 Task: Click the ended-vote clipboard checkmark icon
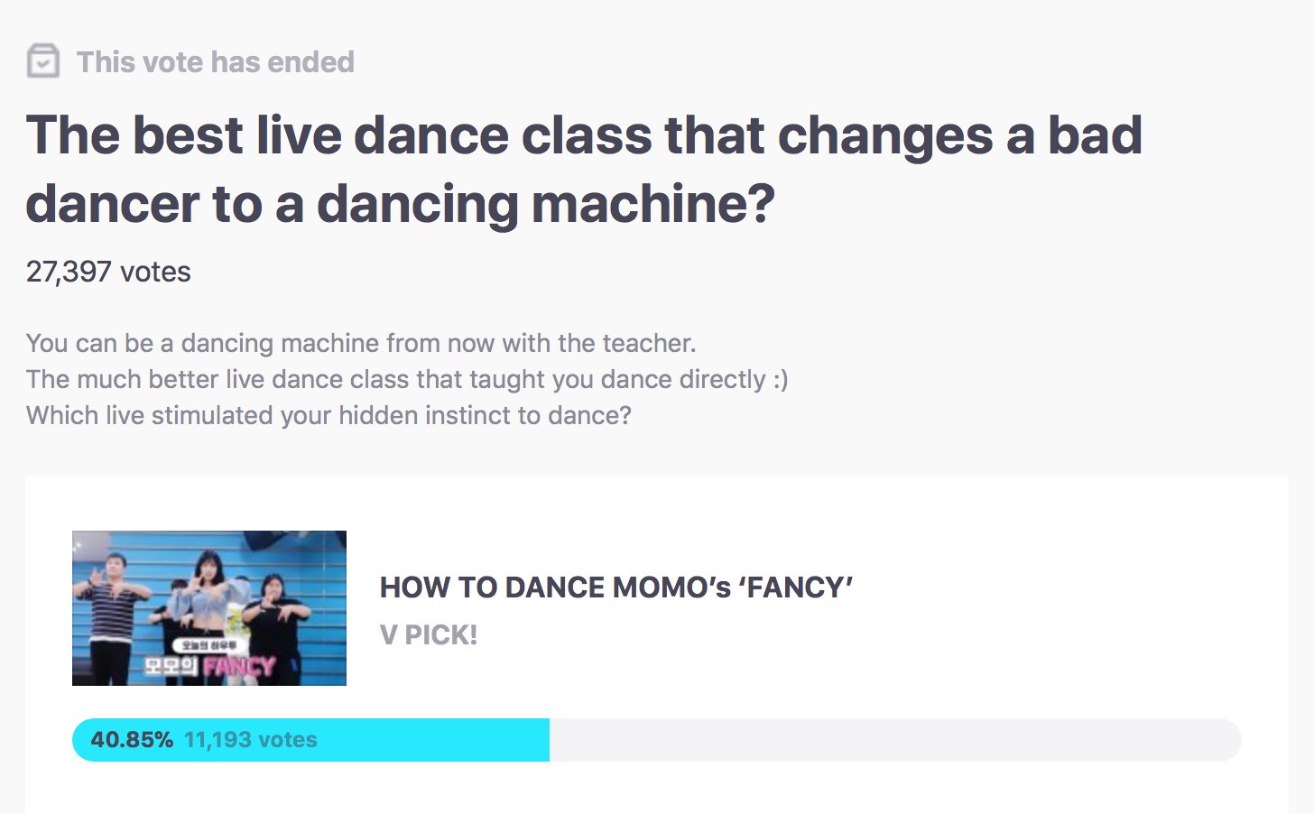tap(42, 61)
